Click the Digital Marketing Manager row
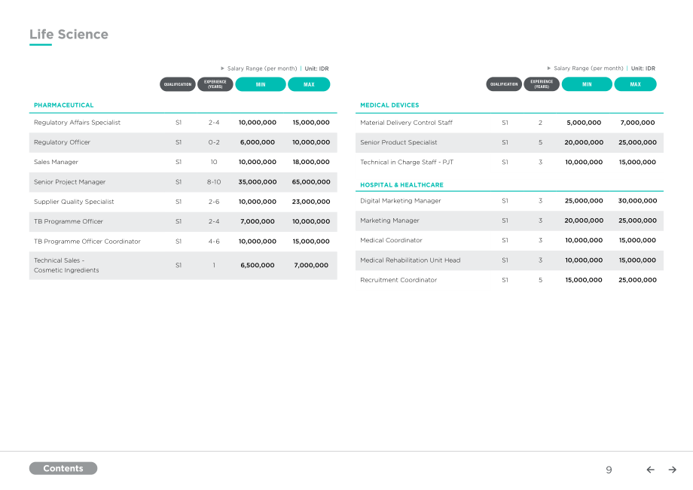 tap(509, 201)
